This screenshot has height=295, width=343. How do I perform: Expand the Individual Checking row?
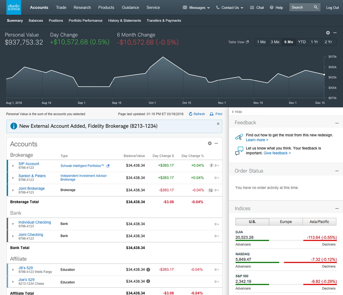(13, 224)
